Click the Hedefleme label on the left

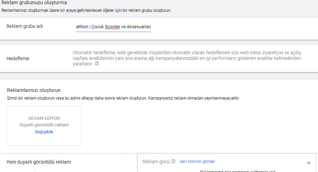[x=18, y=58]
